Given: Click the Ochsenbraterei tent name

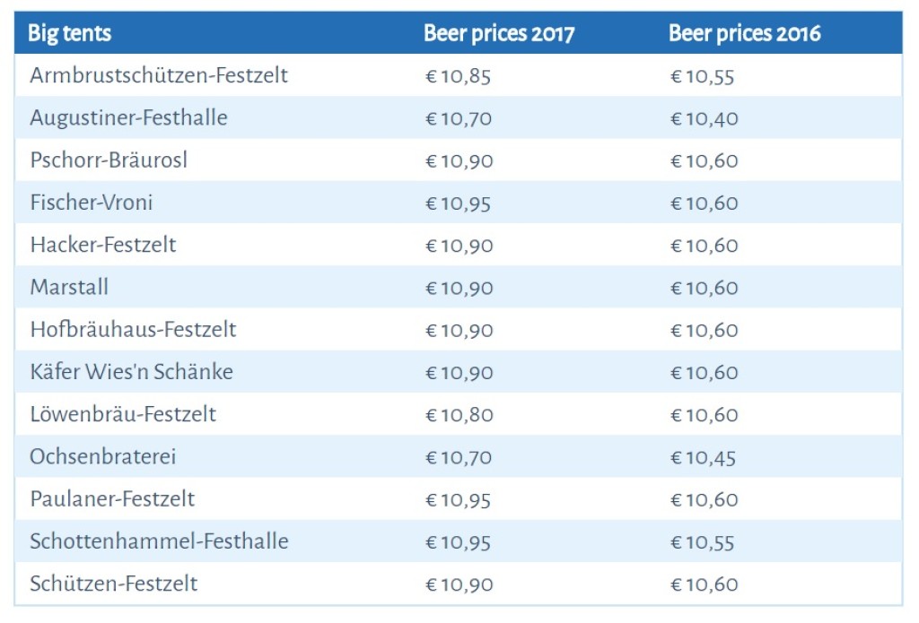Looking at the screenshot, I should click(102, 456).
